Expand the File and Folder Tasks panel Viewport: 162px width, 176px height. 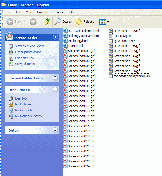55,78
